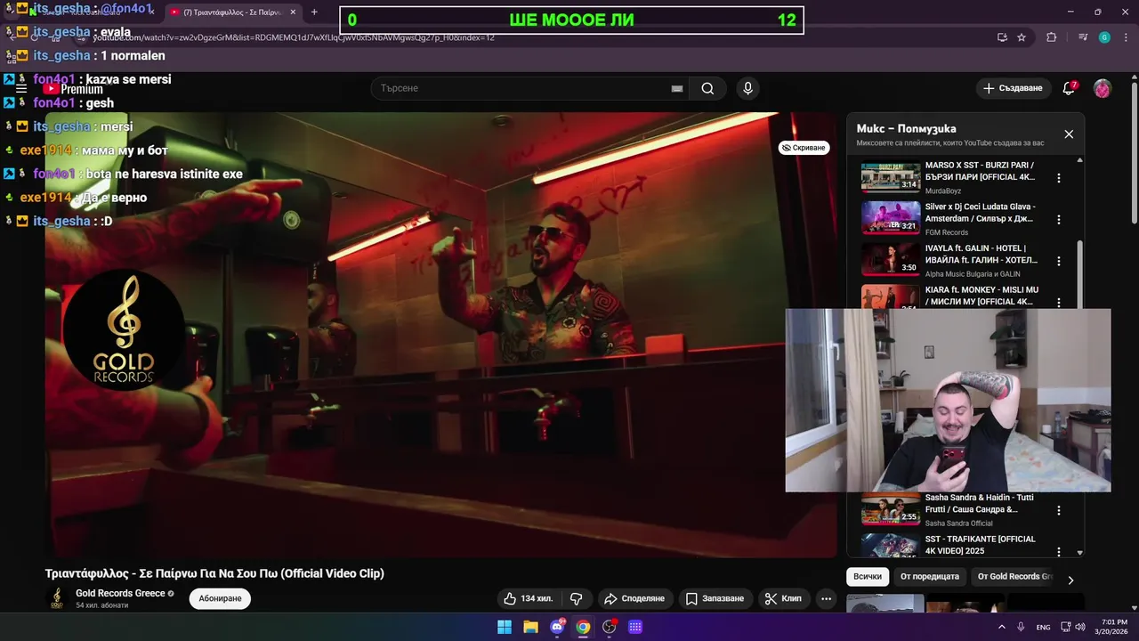Open options for Sasha Sandra & Haidin Tutti Frutti

point(1059,510)
